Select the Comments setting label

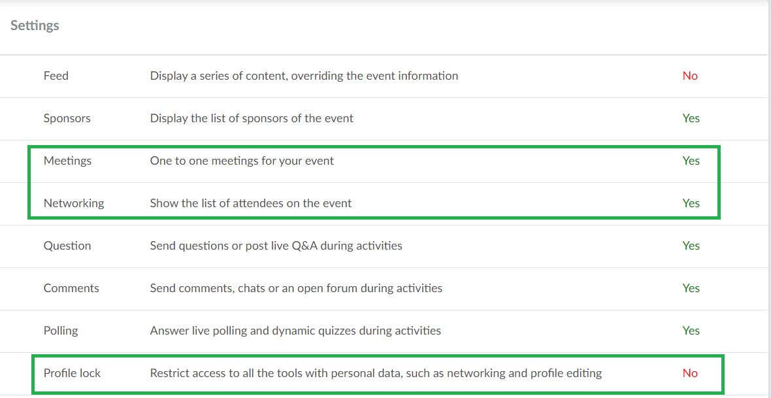[71, 288]
